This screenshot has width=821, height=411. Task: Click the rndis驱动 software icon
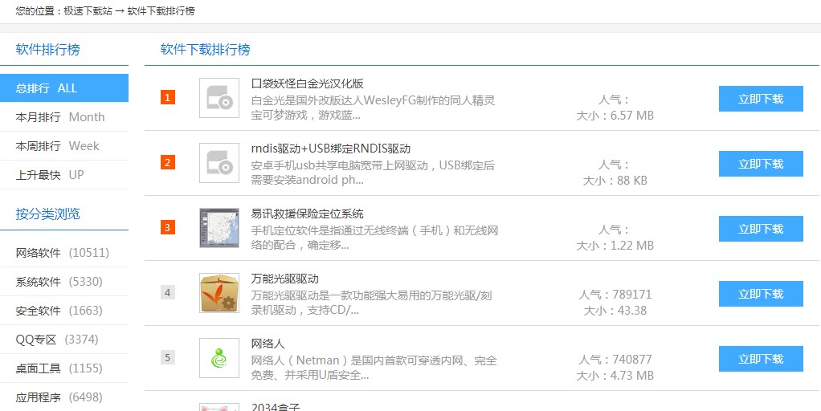click(219, 163)
